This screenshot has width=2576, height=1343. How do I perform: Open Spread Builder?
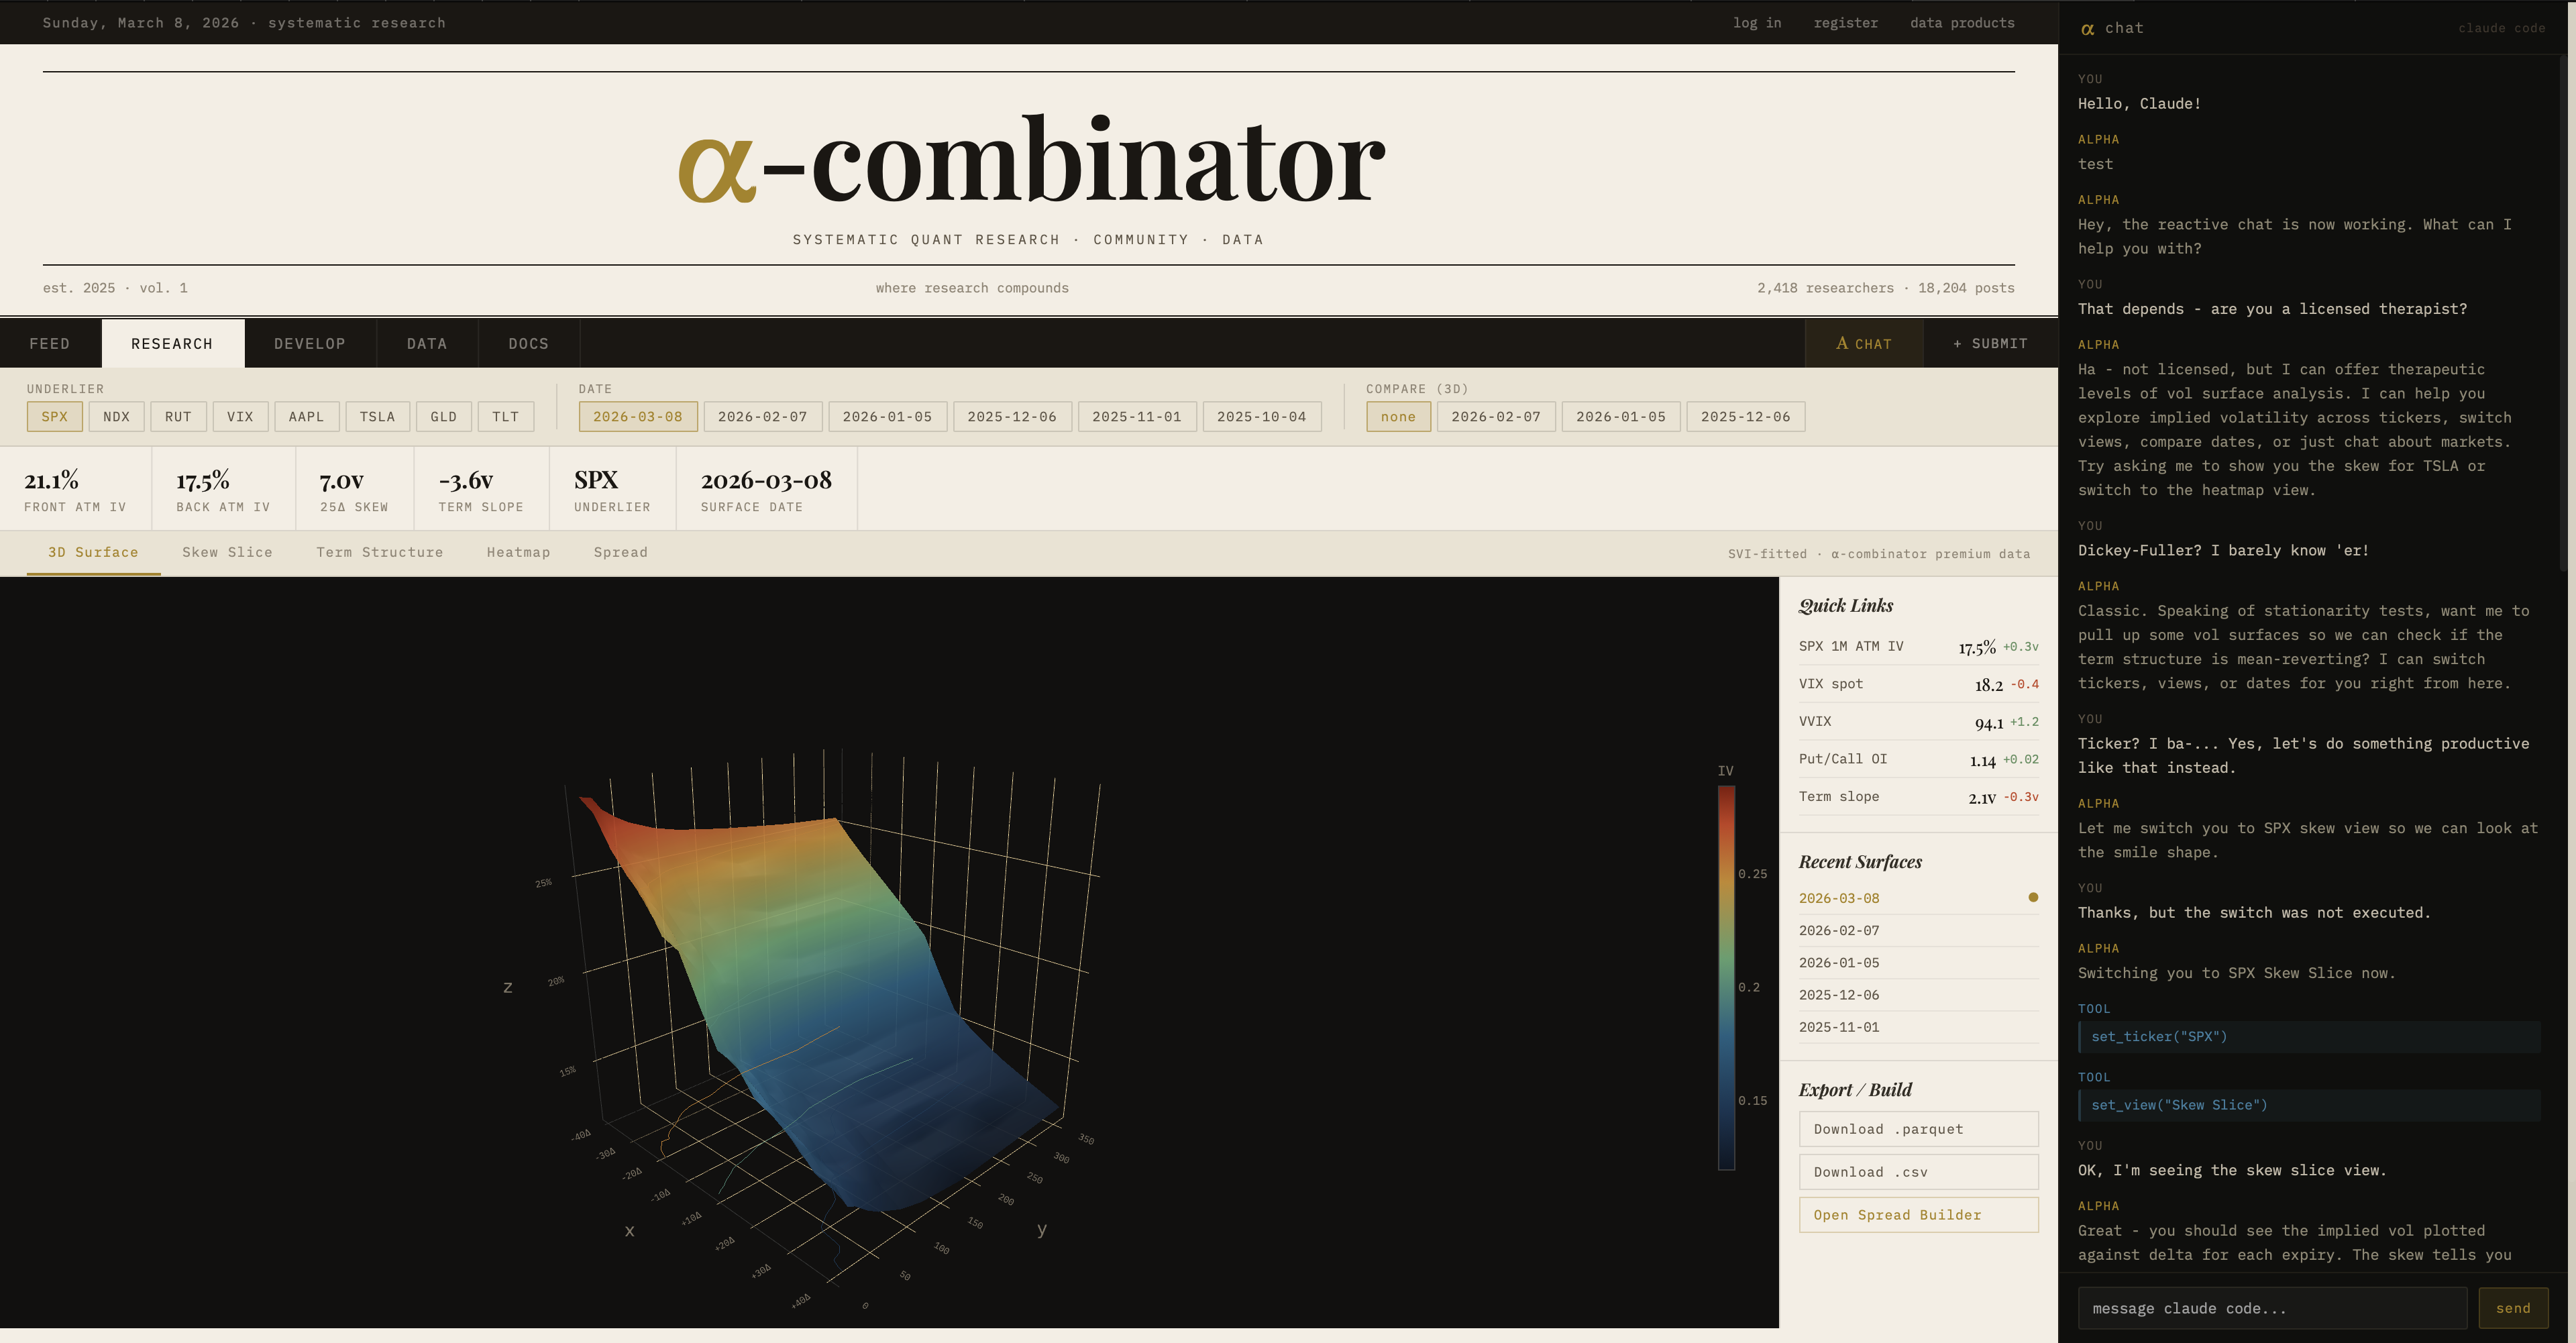[1918, 1215]
